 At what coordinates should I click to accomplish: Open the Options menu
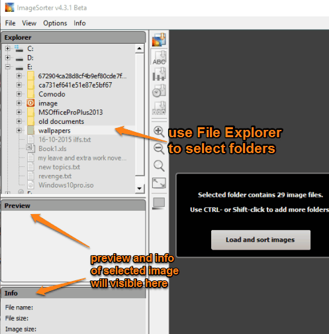click(x=55, y=23)
